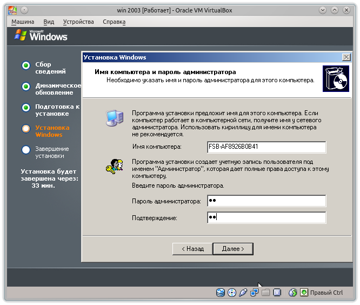Click the Установка Windows step label
Screen dimensions: 360x305
coord(52,131)
